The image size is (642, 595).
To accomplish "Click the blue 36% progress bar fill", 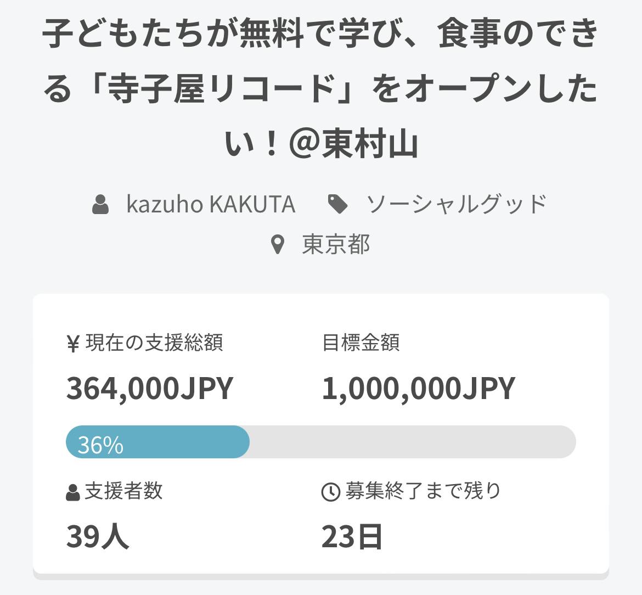I will point(157,442).
